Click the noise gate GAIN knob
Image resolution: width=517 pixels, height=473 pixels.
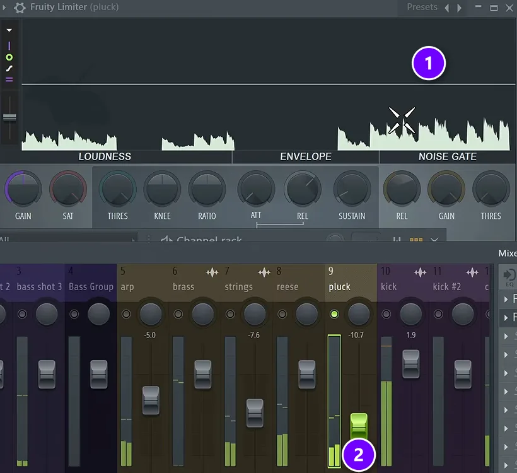coord(446,189)
